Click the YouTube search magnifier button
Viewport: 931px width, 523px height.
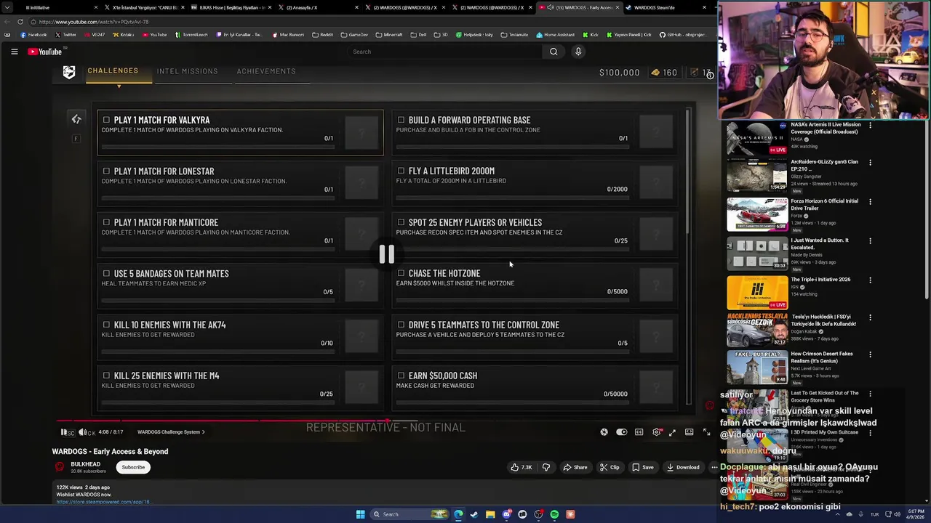point(554,52)
